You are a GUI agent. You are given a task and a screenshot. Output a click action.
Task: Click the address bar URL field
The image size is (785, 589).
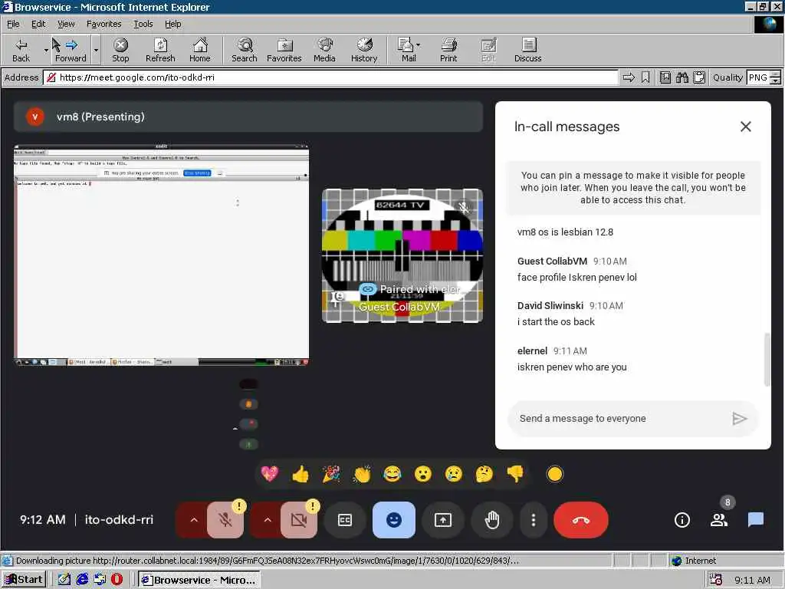330,77
